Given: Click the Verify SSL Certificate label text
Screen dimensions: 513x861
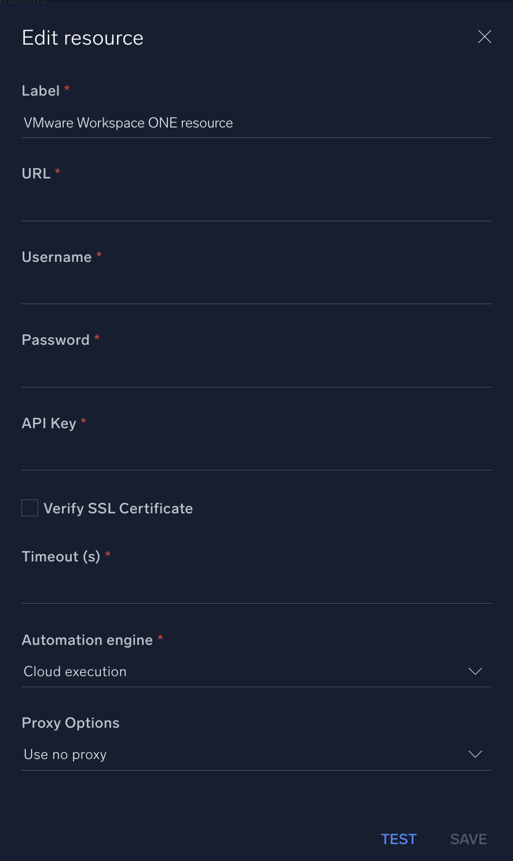Looking at the screenshot, I should [x=118, y=508].
